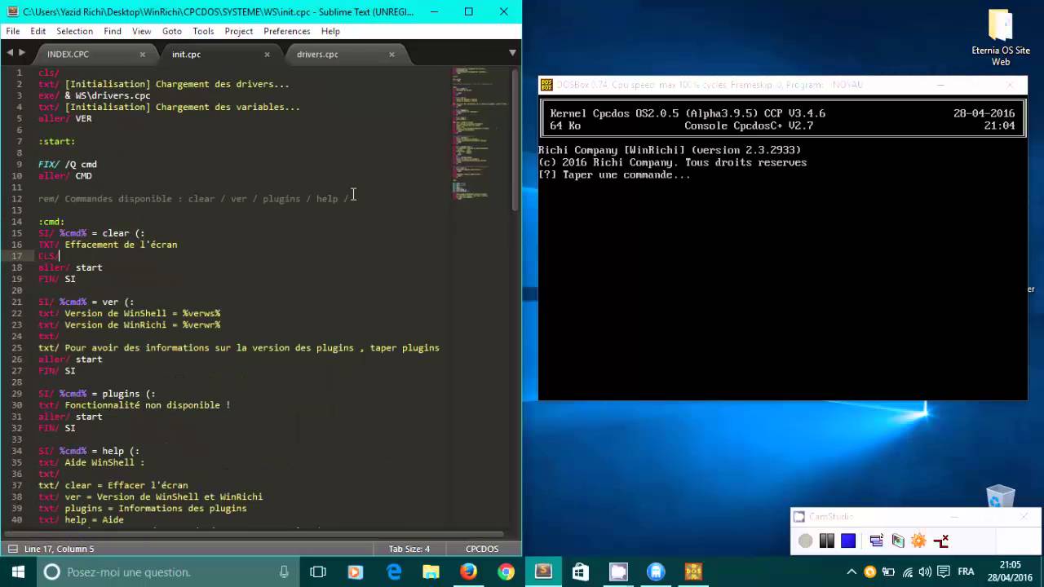Close the INDEX.CPC tab
Screen dimensions: 1044x587
(x=142, y=55)
